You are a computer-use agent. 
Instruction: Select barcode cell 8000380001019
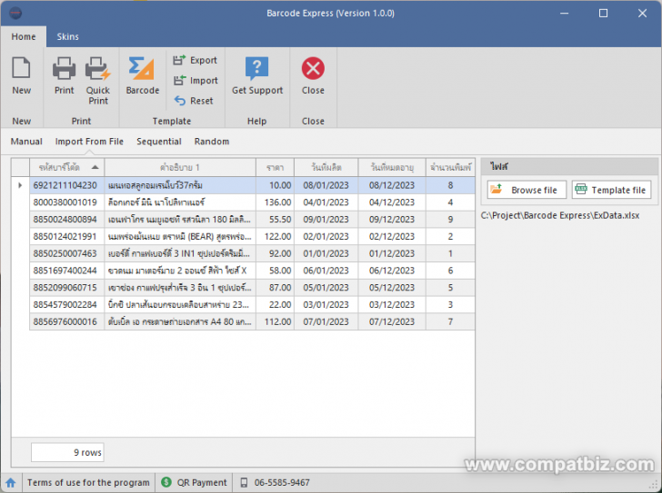coord(66,202)
